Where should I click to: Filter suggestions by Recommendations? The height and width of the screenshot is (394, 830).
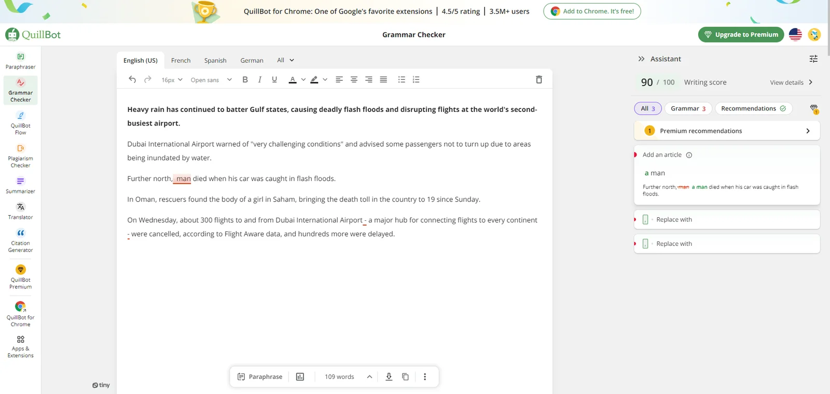[x=753, y=108]
